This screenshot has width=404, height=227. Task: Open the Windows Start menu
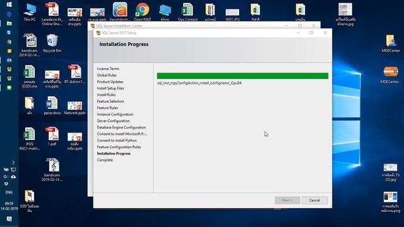click(9, 4)
